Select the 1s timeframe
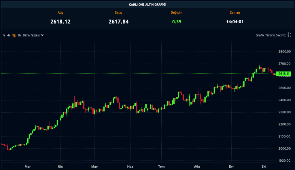 coord(4,35)
